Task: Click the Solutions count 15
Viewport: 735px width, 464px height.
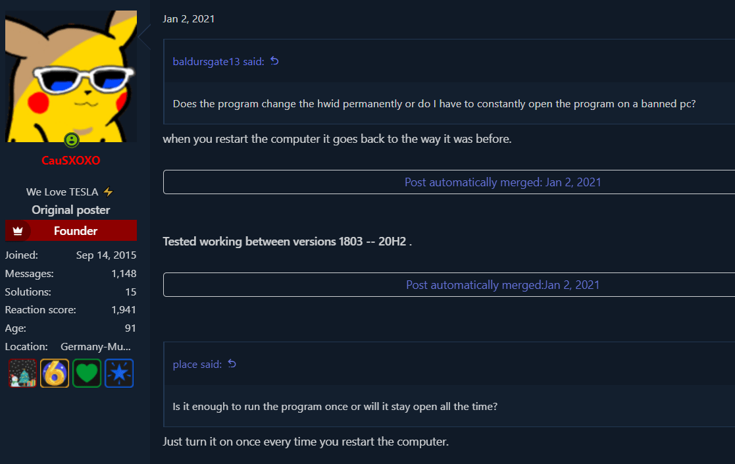Action: (131, 292)
